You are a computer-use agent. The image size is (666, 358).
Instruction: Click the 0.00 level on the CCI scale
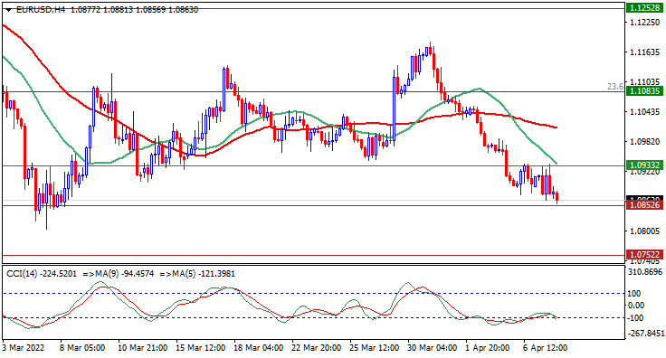(636, 306)
